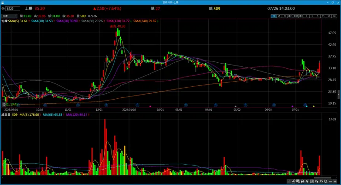Click the change value ▲2.50(+7.64%)

click(107, 9)
